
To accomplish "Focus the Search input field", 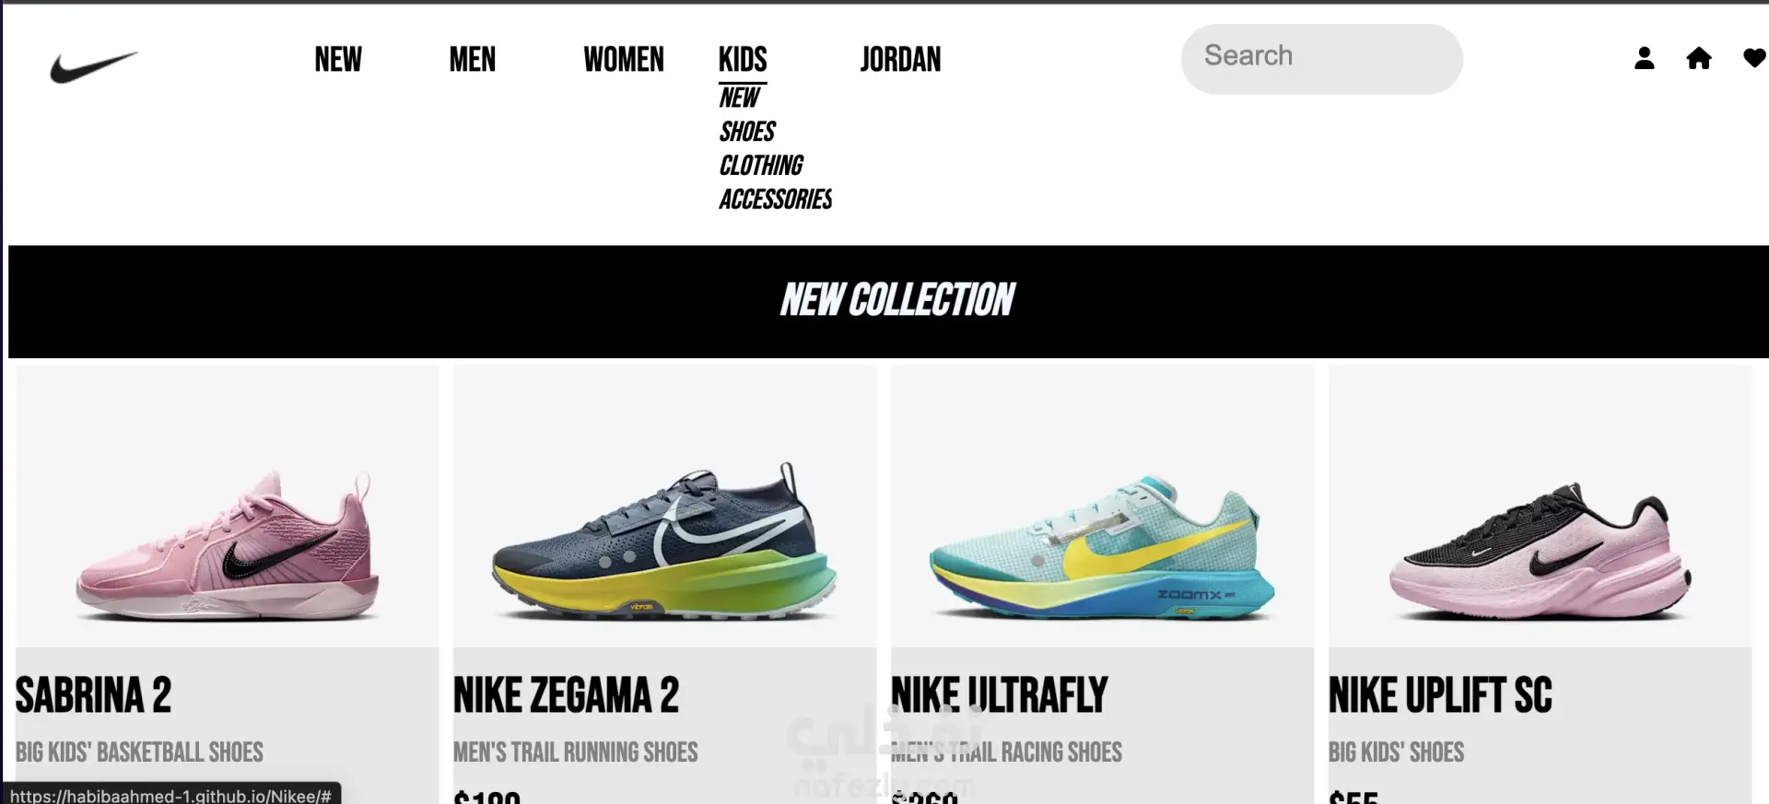I will (1321, 59).
